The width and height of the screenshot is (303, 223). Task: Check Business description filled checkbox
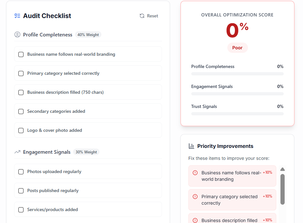click(21, 92)
